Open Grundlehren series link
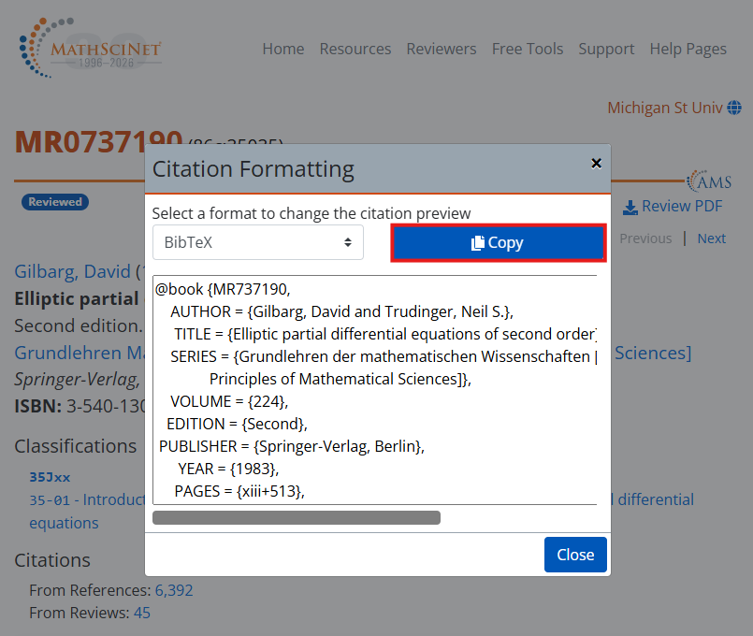The height and width of the screenshot is (636, 753). [80, 353]
